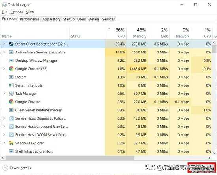
Task: Open the View menu
Action: [30, 12]
